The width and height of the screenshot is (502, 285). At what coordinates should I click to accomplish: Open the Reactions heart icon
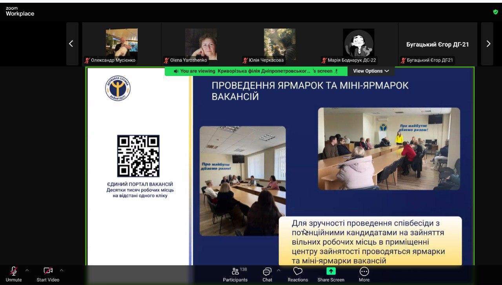click(x=298, y=271)
